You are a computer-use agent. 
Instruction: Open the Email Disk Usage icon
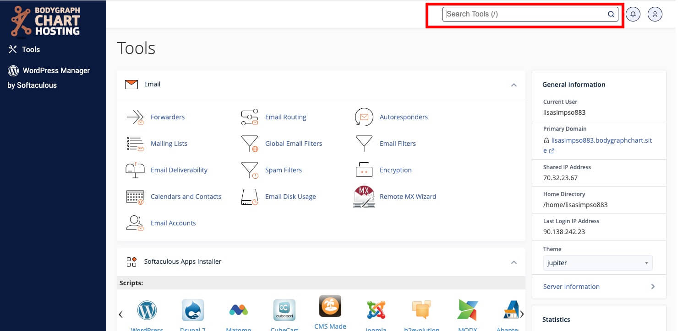click(250, 197)
